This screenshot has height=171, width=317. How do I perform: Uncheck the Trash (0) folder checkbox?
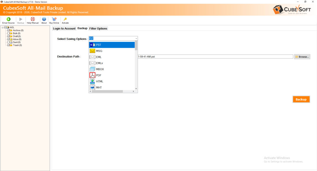coord(8,45)
